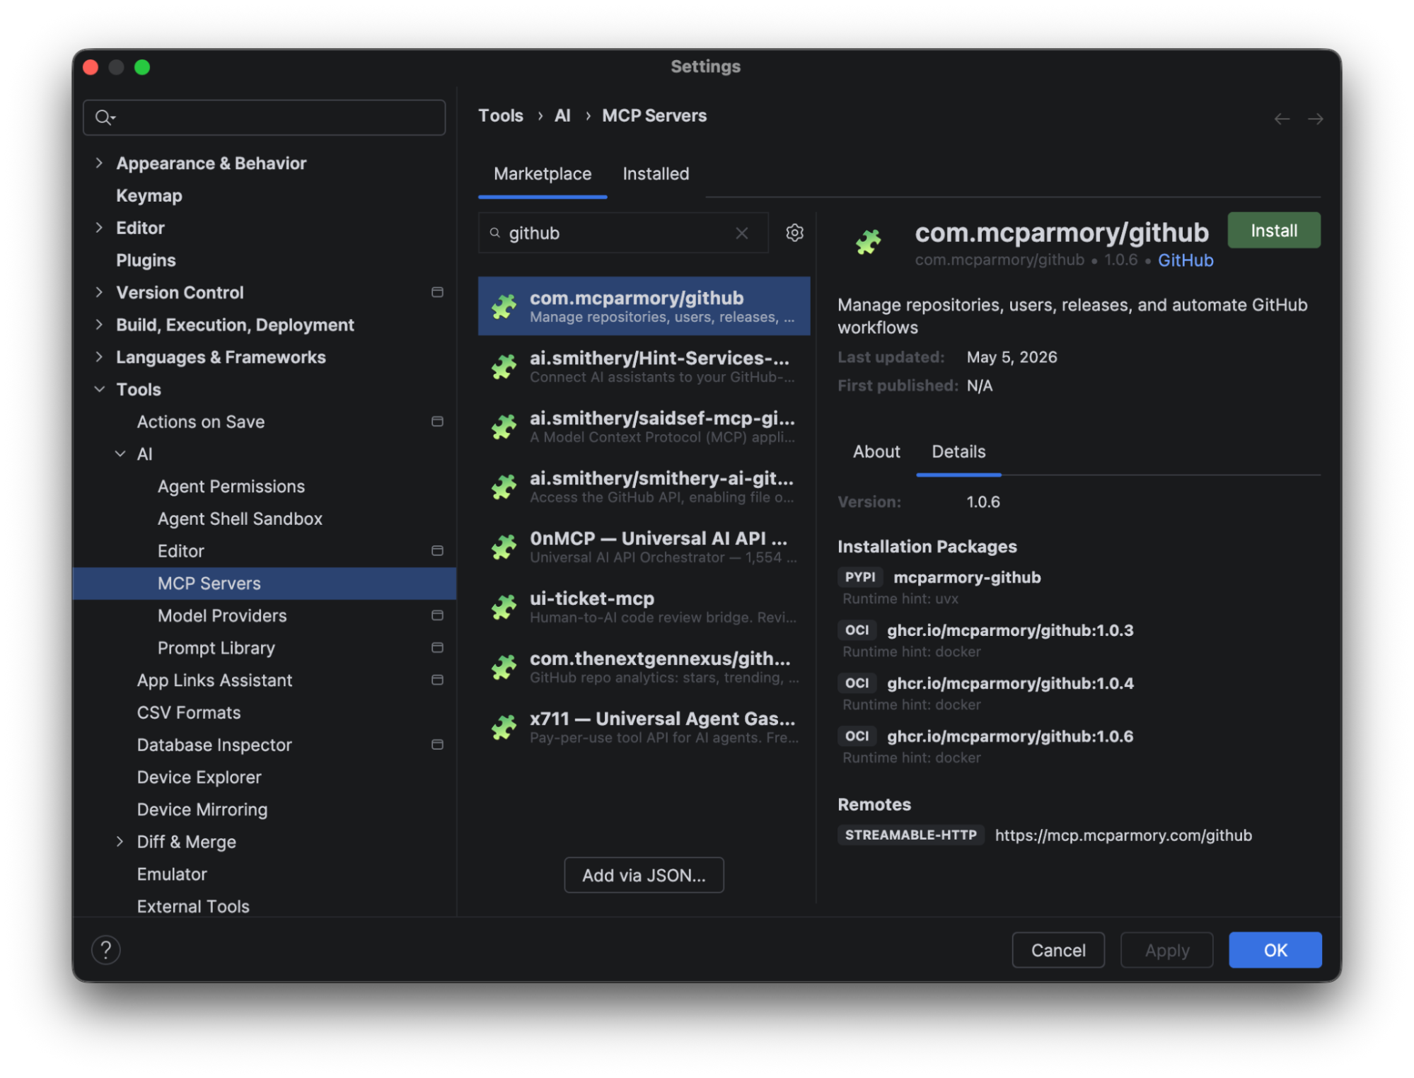Expand Languages & Frameworks section
The width and height of the screenshot is (1414, 1078).
coord(99,357)
